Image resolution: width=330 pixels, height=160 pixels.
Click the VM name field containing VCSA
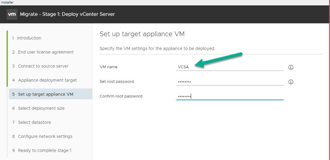pos(229,67)
